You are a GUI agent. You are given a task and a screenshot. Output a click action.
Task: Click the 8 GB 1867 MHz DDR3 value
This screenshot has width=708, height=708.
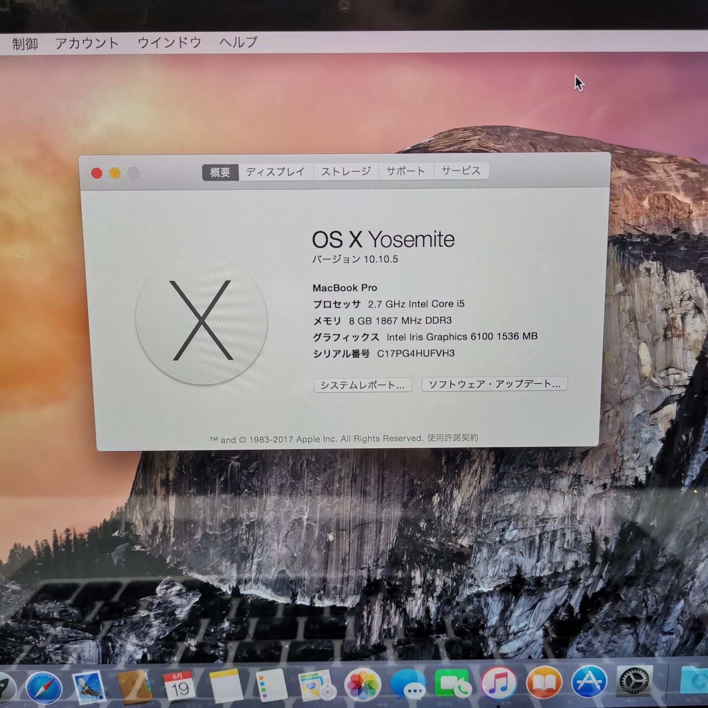[x=400, y=320]
